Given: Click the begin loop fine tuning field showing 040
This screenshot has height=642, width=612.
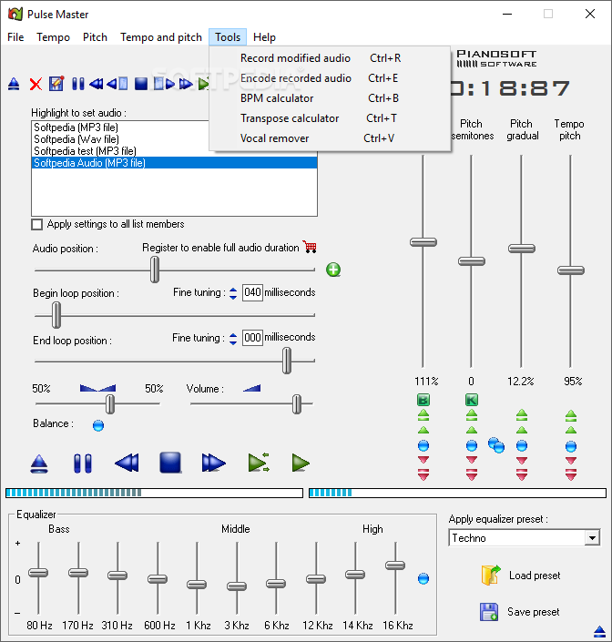Looking at the screenshot, I should pos(252,292).
